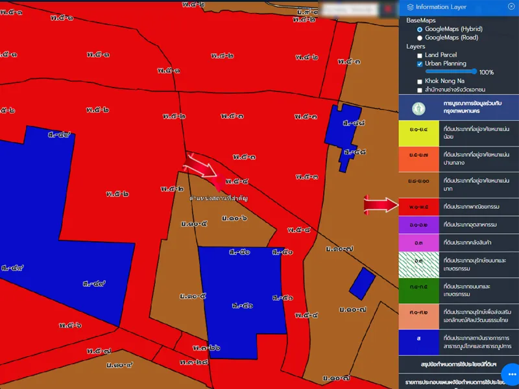519x389 pixels.
Task: Select GoogleMaps (Hybrid) basemap
Action: [x=420, y=29]
